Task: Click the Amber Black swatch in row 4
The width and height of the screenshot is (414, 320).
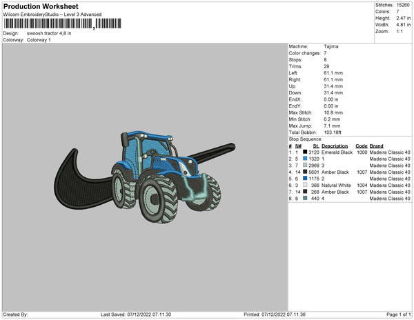Action: 305,172
